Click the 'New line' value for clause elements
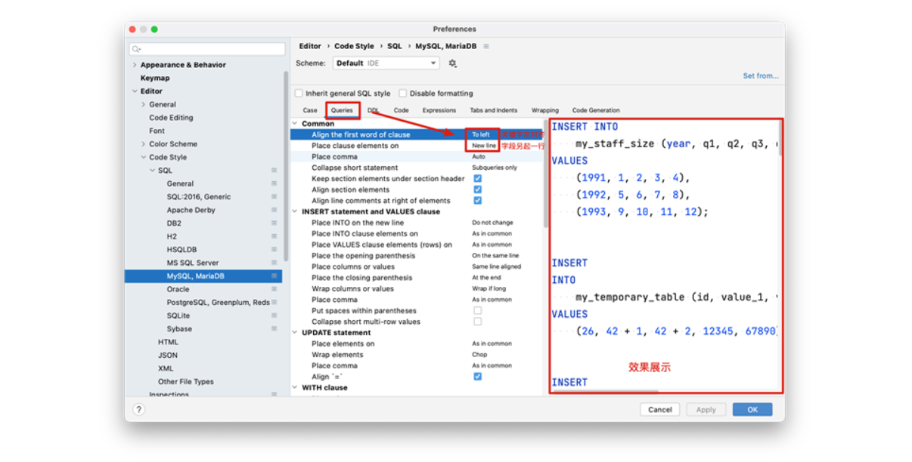This screenshot has width=912, height=462. [x=484, y=146]
